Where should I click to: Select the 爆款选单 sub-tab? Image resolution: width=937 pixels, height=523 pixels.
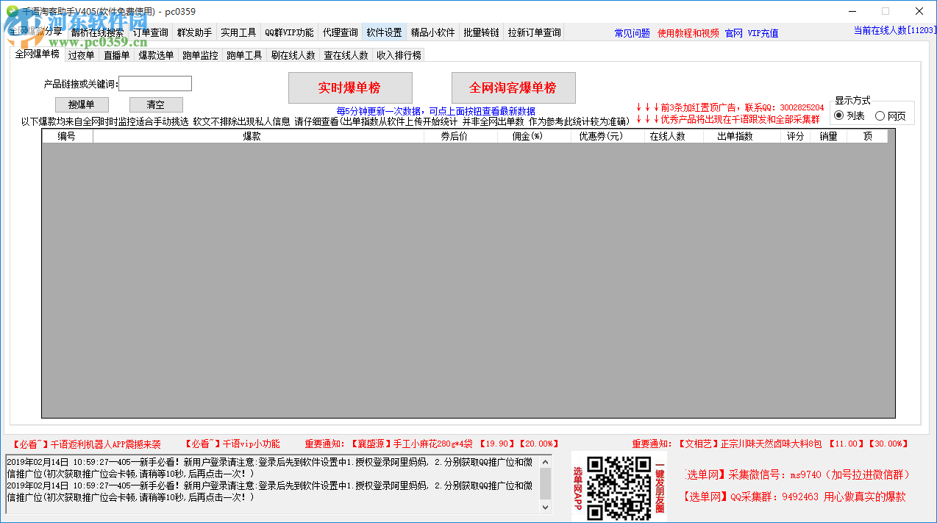coord(156,55)
